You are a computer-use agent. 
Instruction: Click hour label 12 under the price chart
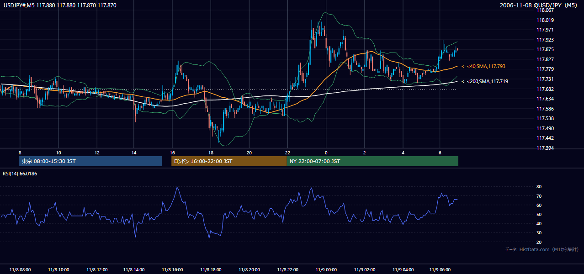pyautogui.click(x=97, y=153)
